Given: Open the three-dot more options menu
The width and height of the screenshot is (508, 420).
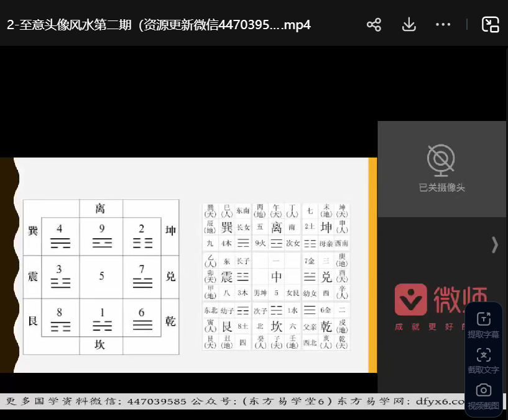Looking at the screenshot, I should point(443,25).
